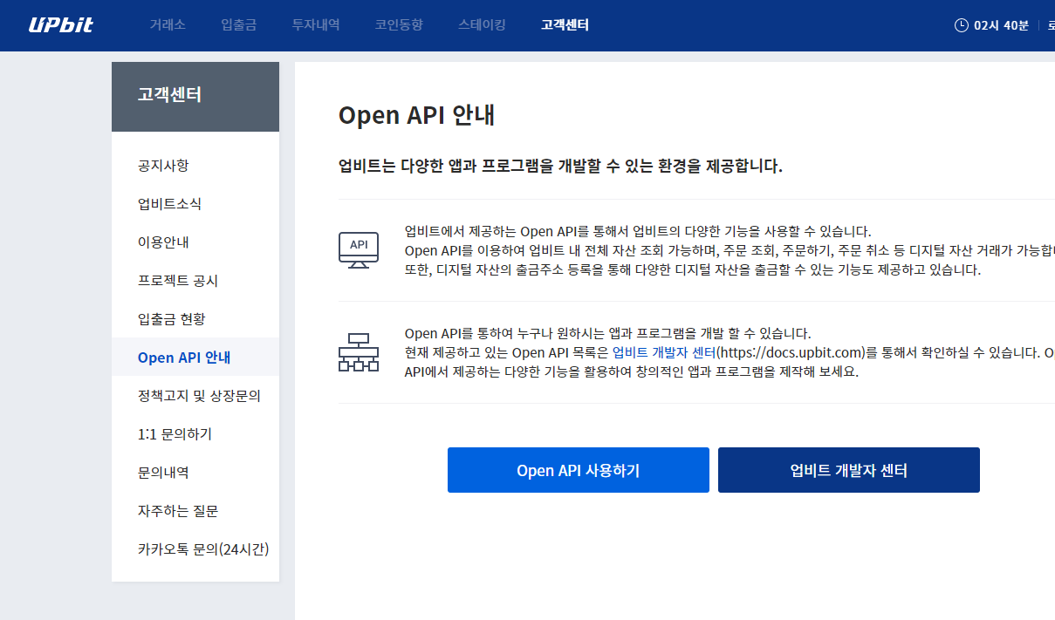Go to 1:1 문의하기 in the sidebar
The width and height of the screenshot is (1055, 620).
pyautogui.click(x=195, y=433)
